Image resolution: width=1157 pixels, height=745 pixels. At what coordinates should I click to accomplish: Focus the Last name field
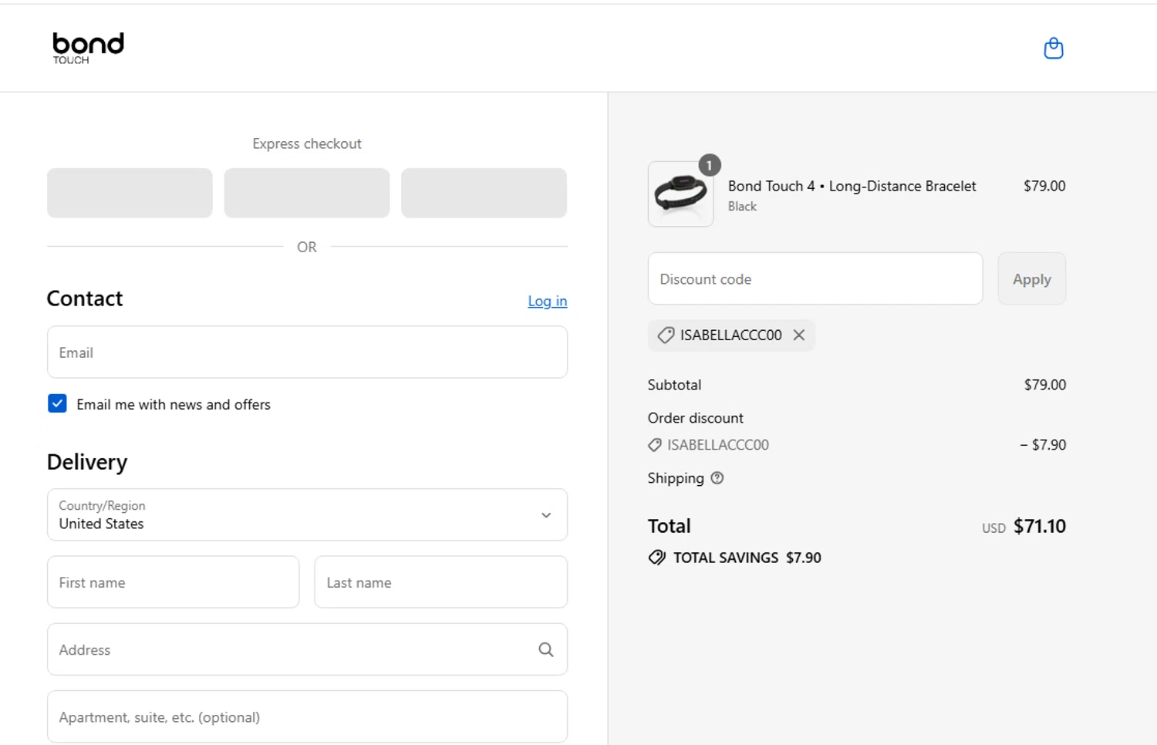coord(440,582)
